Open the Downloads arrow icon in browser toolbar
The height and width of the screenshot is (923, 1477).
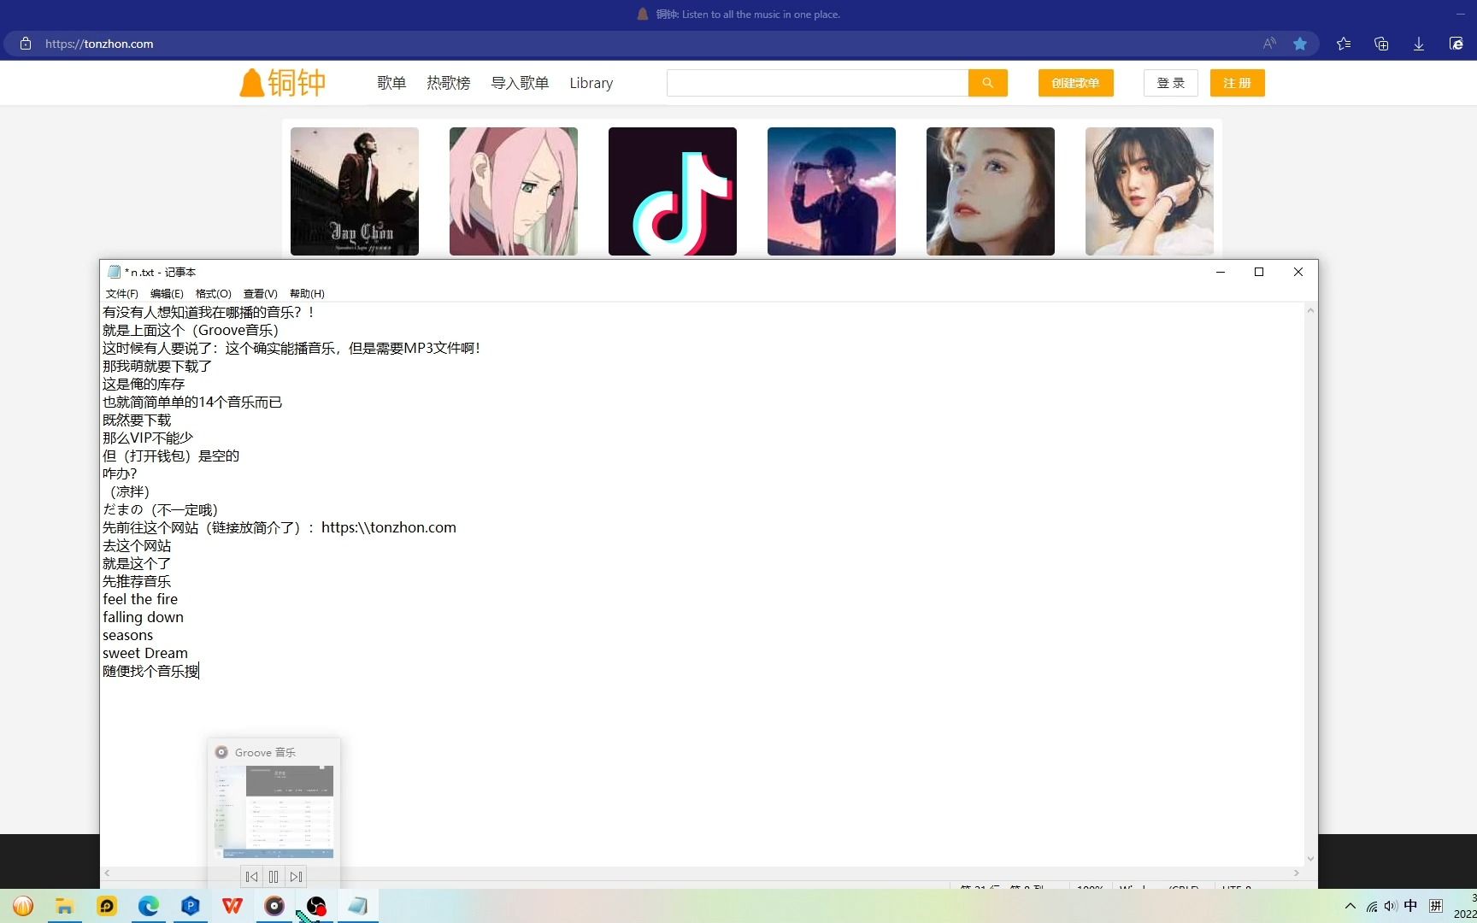tap(1419, 44)
